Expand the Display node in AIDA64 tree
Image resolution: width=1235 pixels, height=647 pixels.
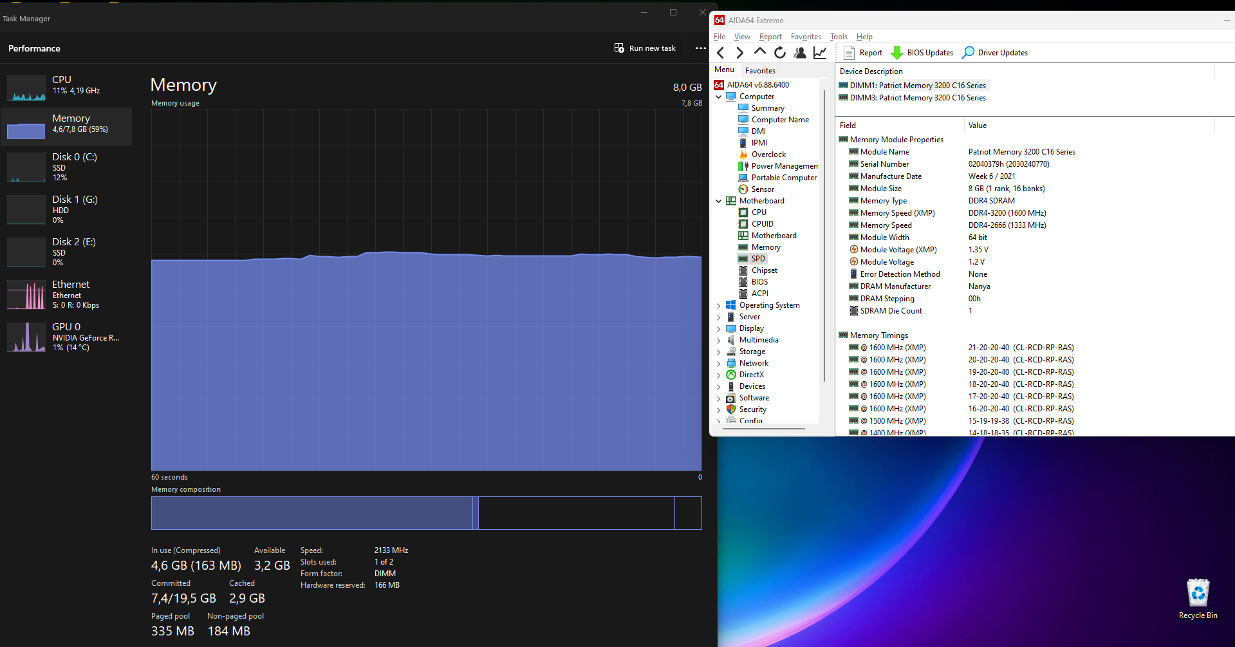click(719, 328)
